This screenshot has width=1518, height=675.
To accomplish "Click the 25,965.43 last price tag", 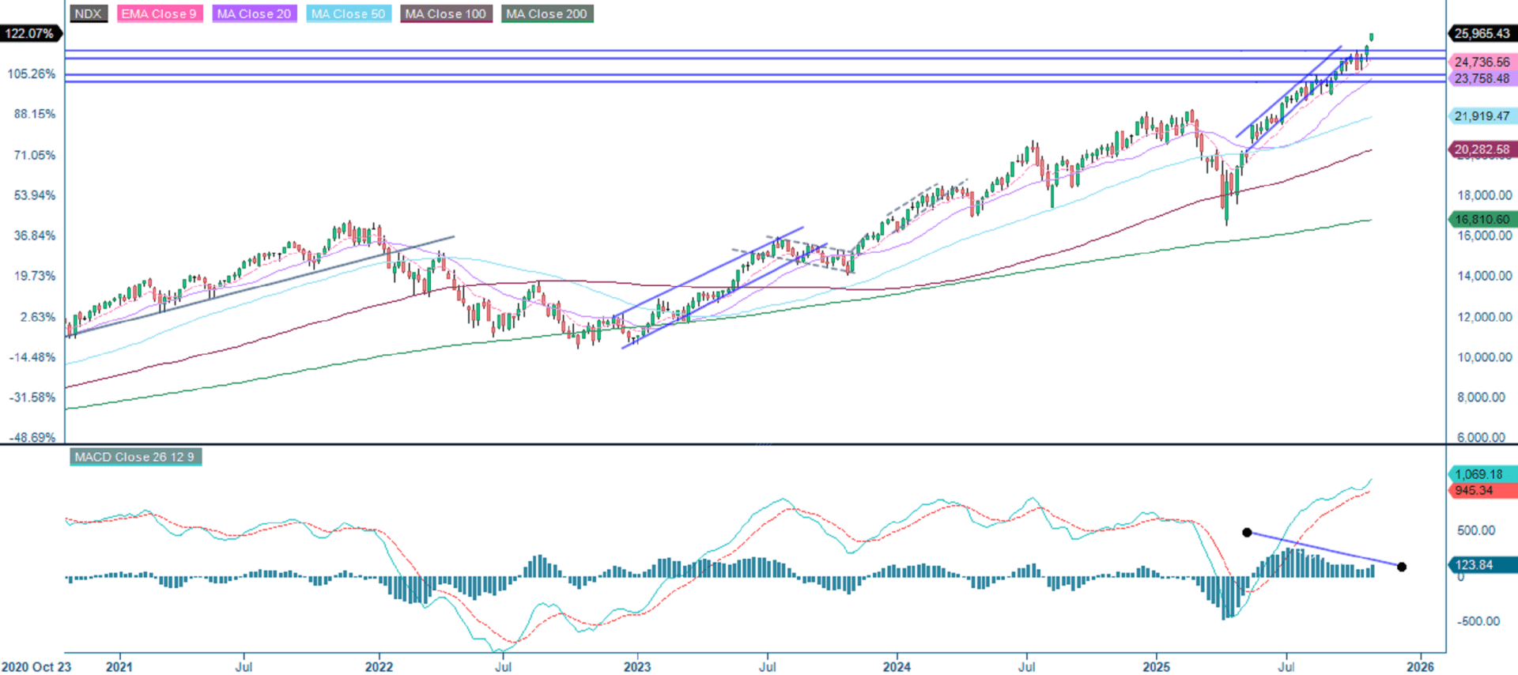I will click(x=1482, y=33).
